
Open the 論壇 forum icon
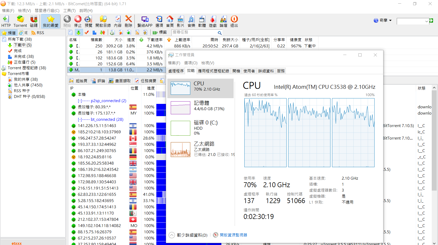click(223, 21)
